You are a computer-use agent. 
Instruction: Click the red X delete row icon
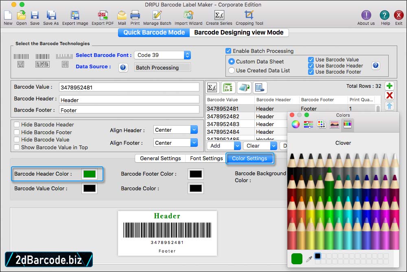[389, 96]
